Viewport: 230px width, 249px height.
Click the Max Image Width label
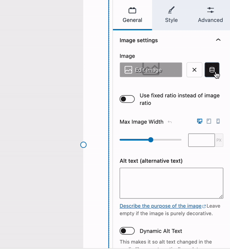click(x=141, y=122)
